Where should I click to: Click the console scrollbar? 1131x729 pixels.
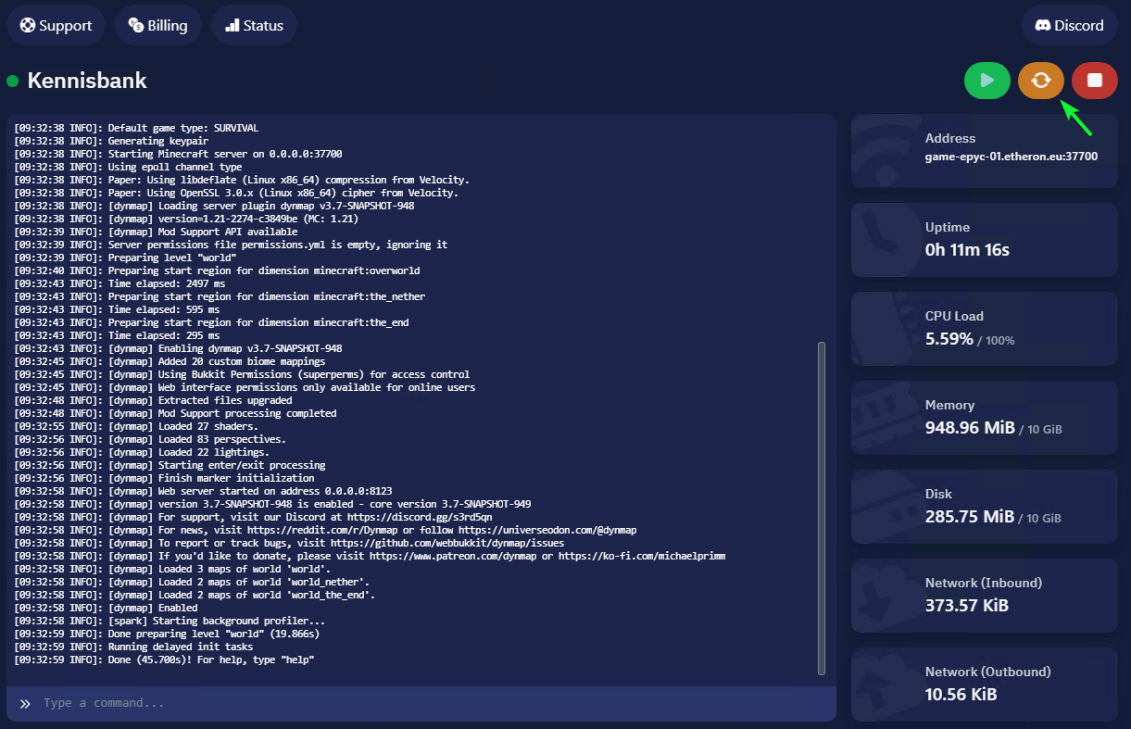point(821,508)
